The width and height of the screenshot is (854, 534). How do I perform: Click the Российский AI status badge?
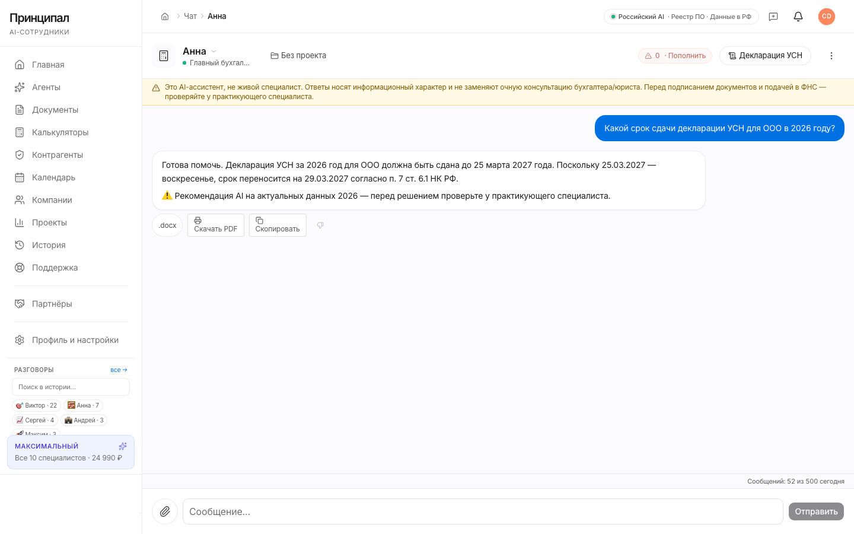point(681,17)
